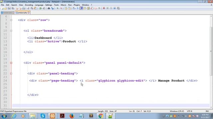This screenshot has width=213, height=119.
Task: Toggle Synchronize Horizontal Scrolling button
Action: (69, 8)
